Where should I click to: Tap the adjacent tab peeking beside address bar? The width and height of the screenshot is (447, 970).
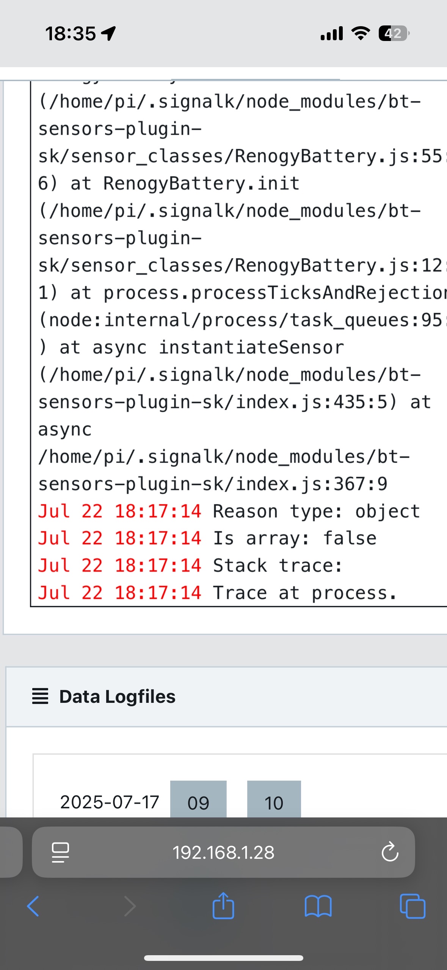click(11, 852)
